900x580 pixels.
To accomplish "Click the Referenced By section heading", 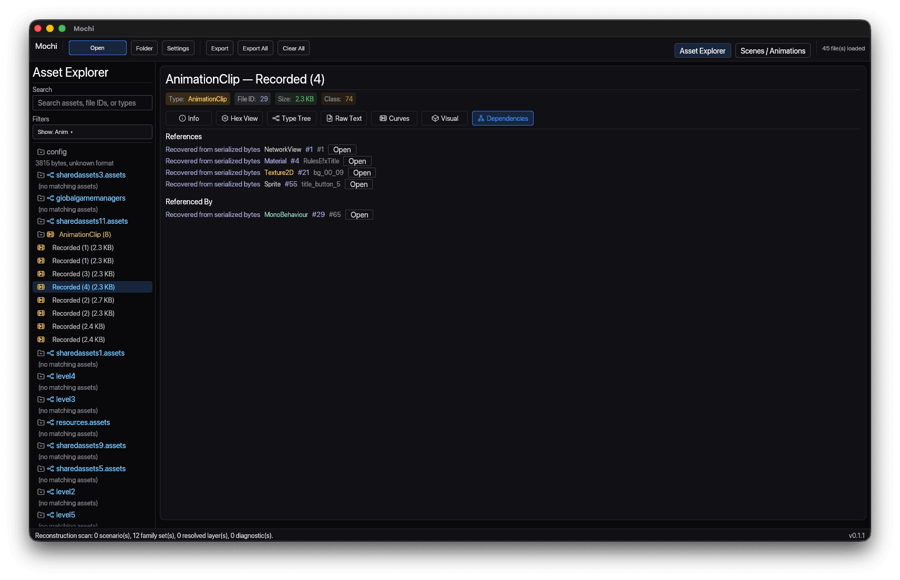I will 189,202.
